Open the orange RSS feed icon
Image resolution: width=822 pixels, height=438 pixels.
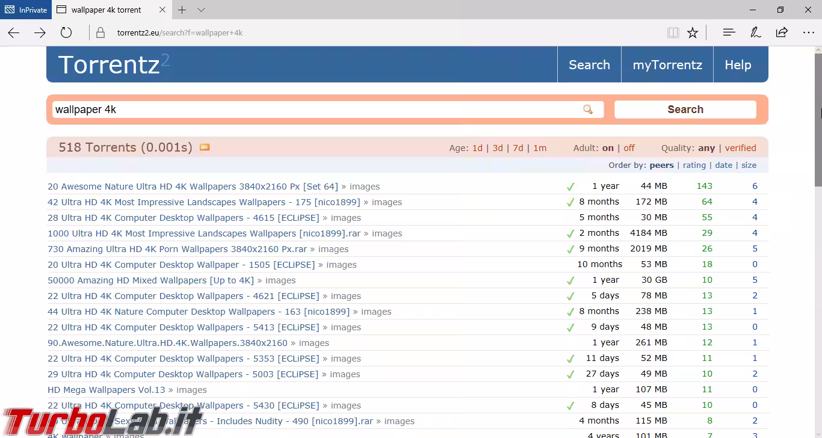[x=205, y=147]
